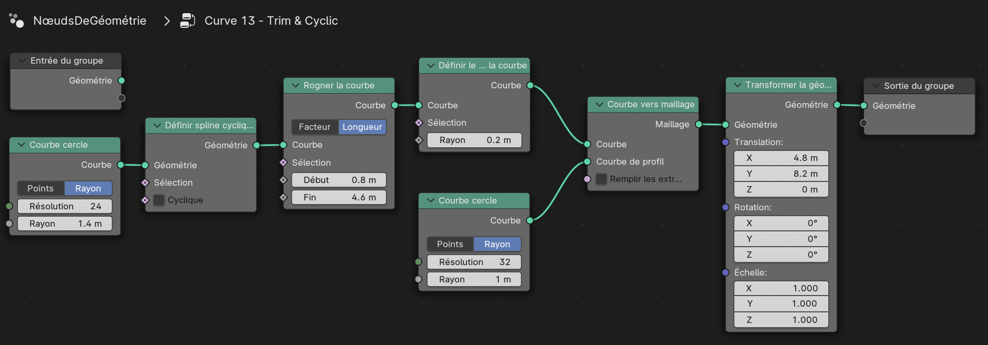
Task: Select the NœudsDeGéométrie breadcrumb item
Action: click(90, 21)
